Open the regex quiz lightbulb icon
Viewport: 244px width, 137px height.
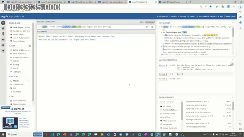pos(3,34)
